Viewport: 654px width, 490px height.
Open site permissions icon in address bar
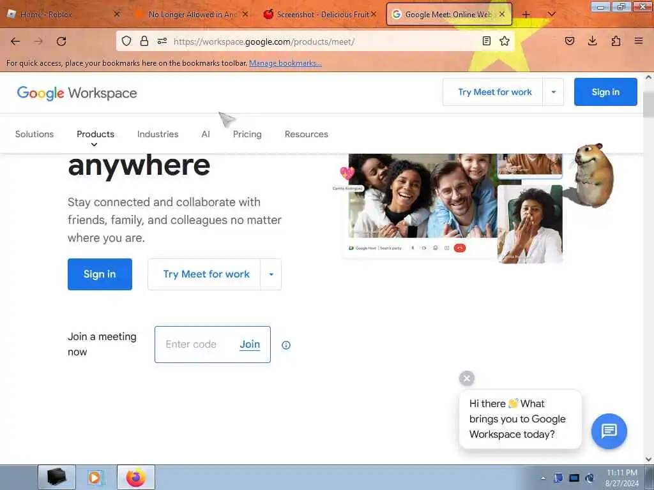(x=162, y=41)
